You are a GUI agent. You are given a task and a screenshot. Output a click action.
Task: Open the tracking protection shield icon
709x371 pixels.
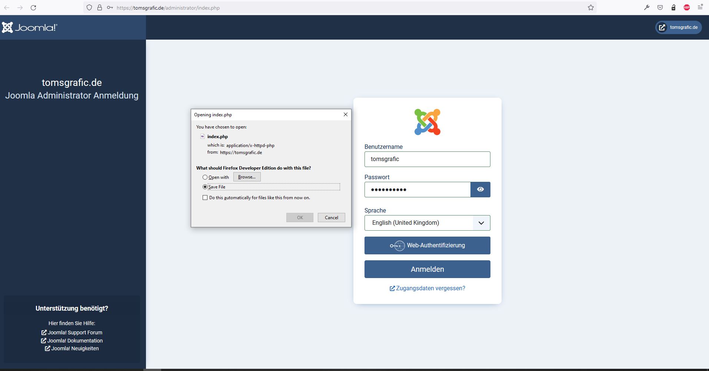(89, 8)
